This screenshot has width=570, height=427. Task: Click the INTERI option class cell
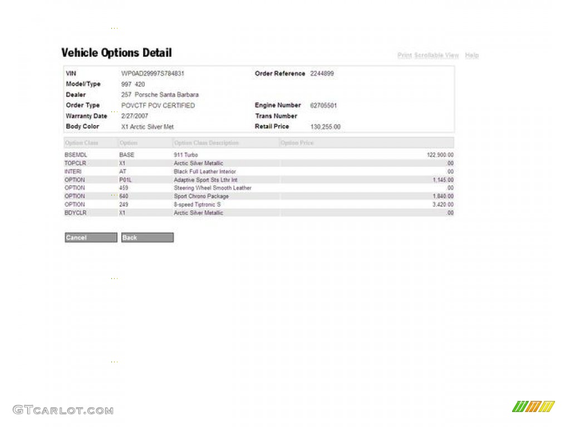pyautogui.click(x=73, y=171)
